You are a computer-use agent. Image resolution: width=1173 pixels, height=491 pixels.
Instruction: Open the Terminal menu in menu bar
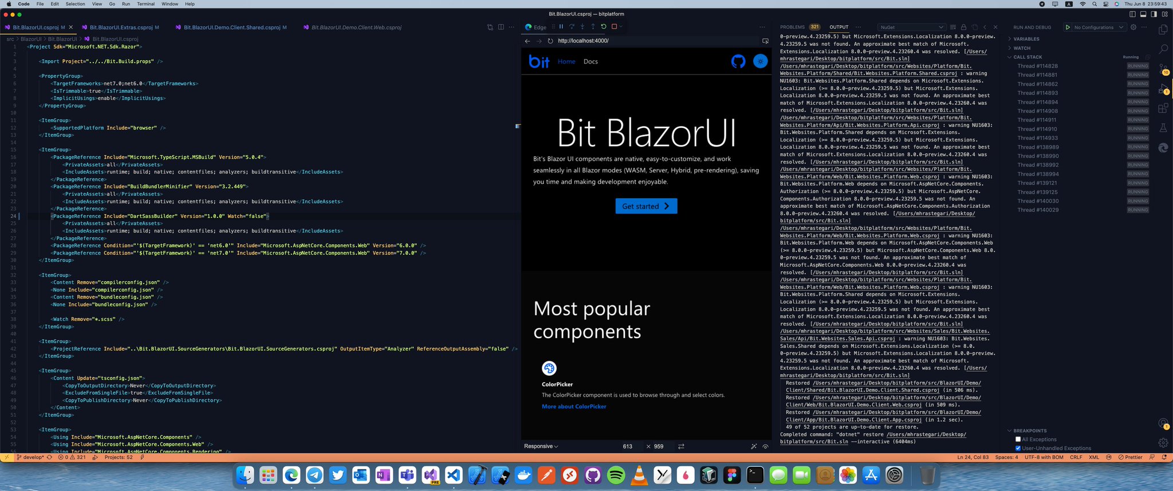click(145, 4)
